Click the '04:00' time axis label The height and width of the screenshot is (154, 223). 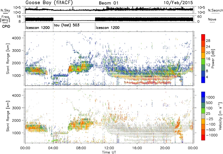(x=53, y=148)
